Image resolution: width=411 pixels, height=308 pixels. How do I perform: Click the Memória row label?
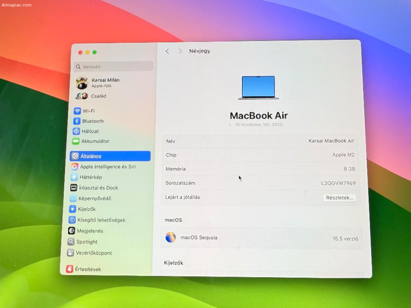click(x=176, y=169)
